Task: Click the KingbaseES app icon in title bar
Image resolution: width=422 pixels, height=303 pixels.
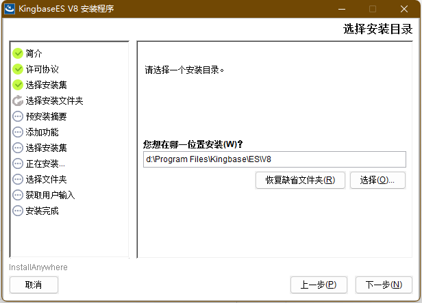Action: 10,9
